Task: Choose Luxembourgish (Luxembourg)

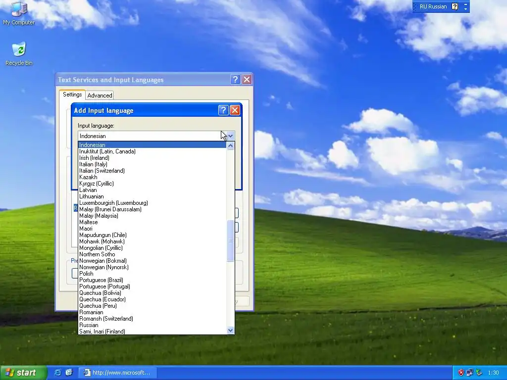Action: tap(152, 203)
